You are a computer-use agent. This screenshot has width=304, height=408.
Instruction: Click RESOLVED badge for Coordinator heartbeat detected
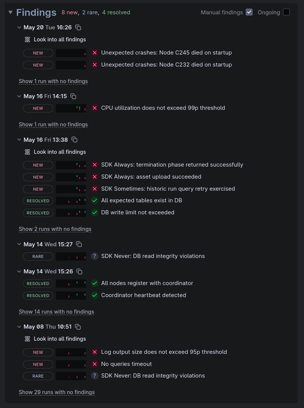(38, 296)
